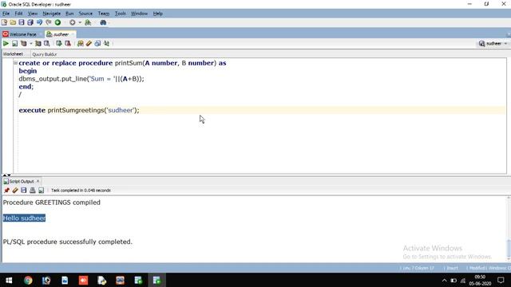
Task: Open the File menu
Action: [x=6, y=14]
